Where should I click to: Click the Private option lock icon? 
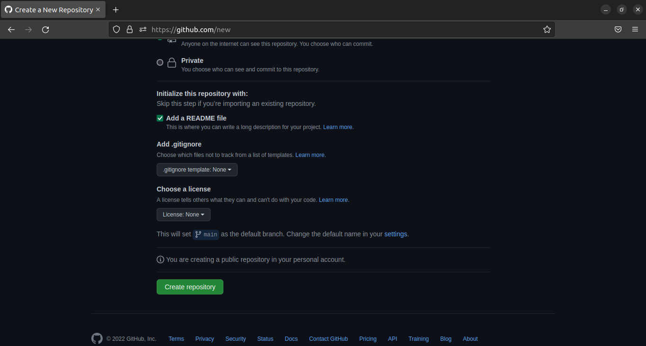172,62
